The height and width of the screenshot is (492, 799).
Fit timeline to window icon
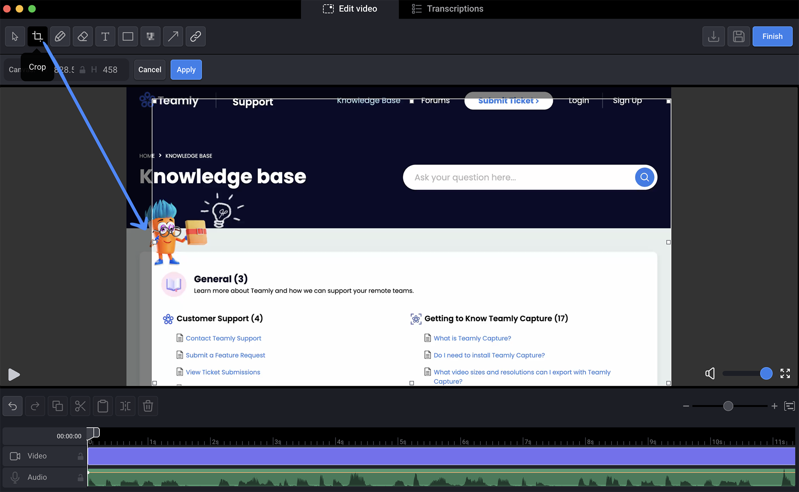pos(789,406)
